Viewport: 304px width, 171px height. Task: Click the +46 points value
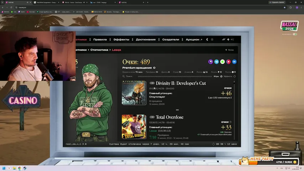(226, 93)
